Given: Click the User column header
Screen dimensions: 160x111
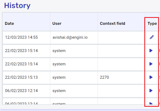Looking at the screenshot, I should [57, 23].
